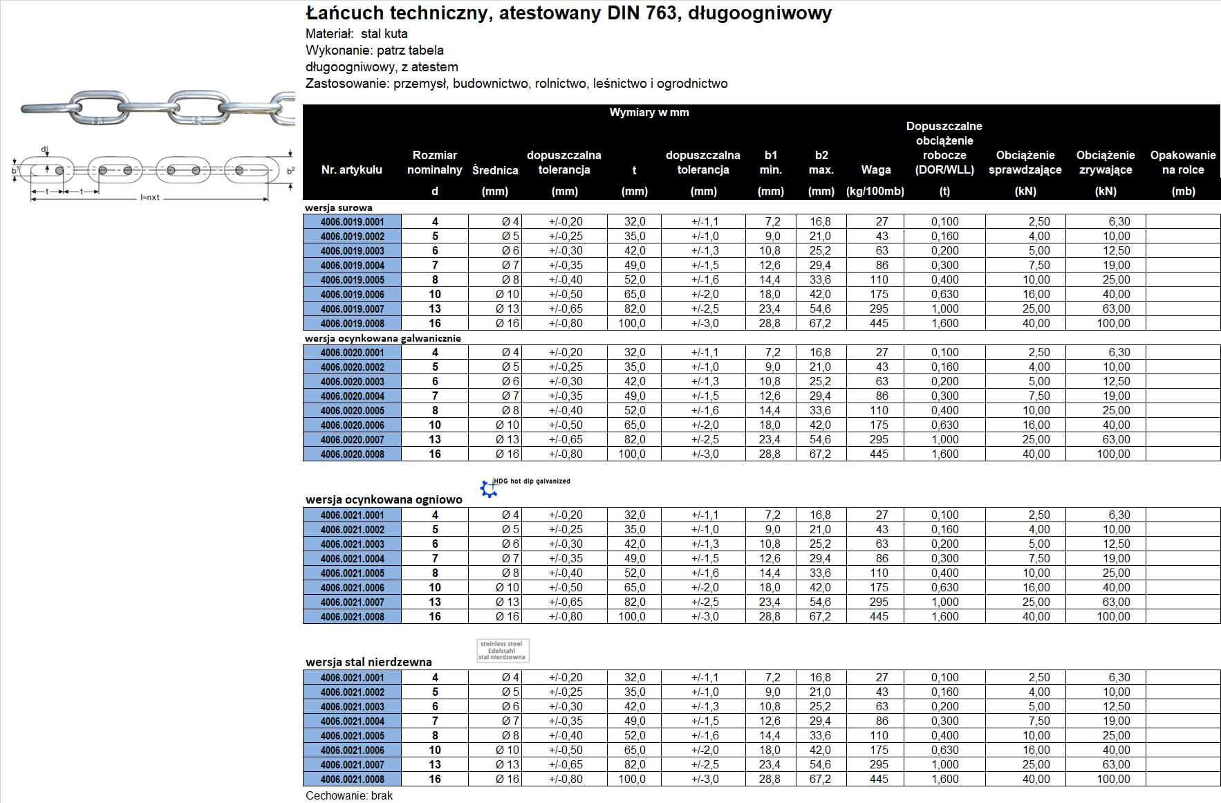Click the chain photo at top left
Image resolution: width=1221 pixels, height=803 pixels.
[158, 109]
